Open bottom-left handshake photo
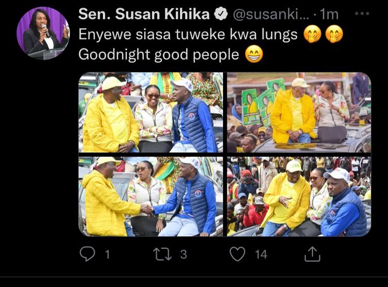The height and width of the screenshot is (287, 388). pos(151,197)
